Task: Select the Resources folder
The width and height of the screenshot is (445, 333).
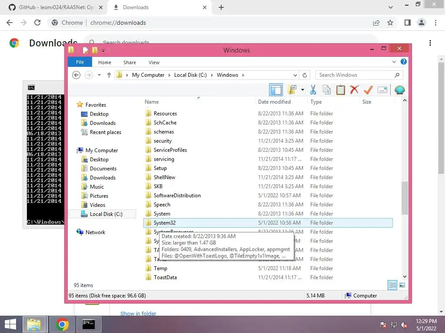Action: point(165,114)
